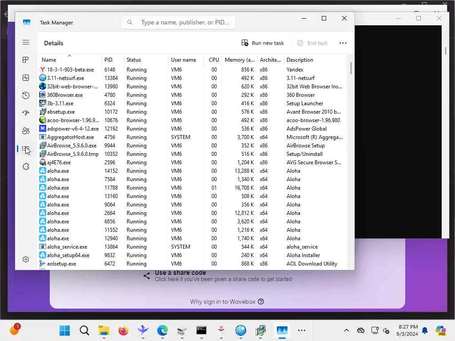Open the clock showing 8:27 PM
455x341 pixels.
tap(407, 330)
